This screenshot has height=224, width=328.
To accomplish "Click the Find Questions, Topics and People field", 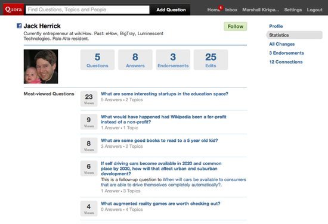I will (88, 10).
